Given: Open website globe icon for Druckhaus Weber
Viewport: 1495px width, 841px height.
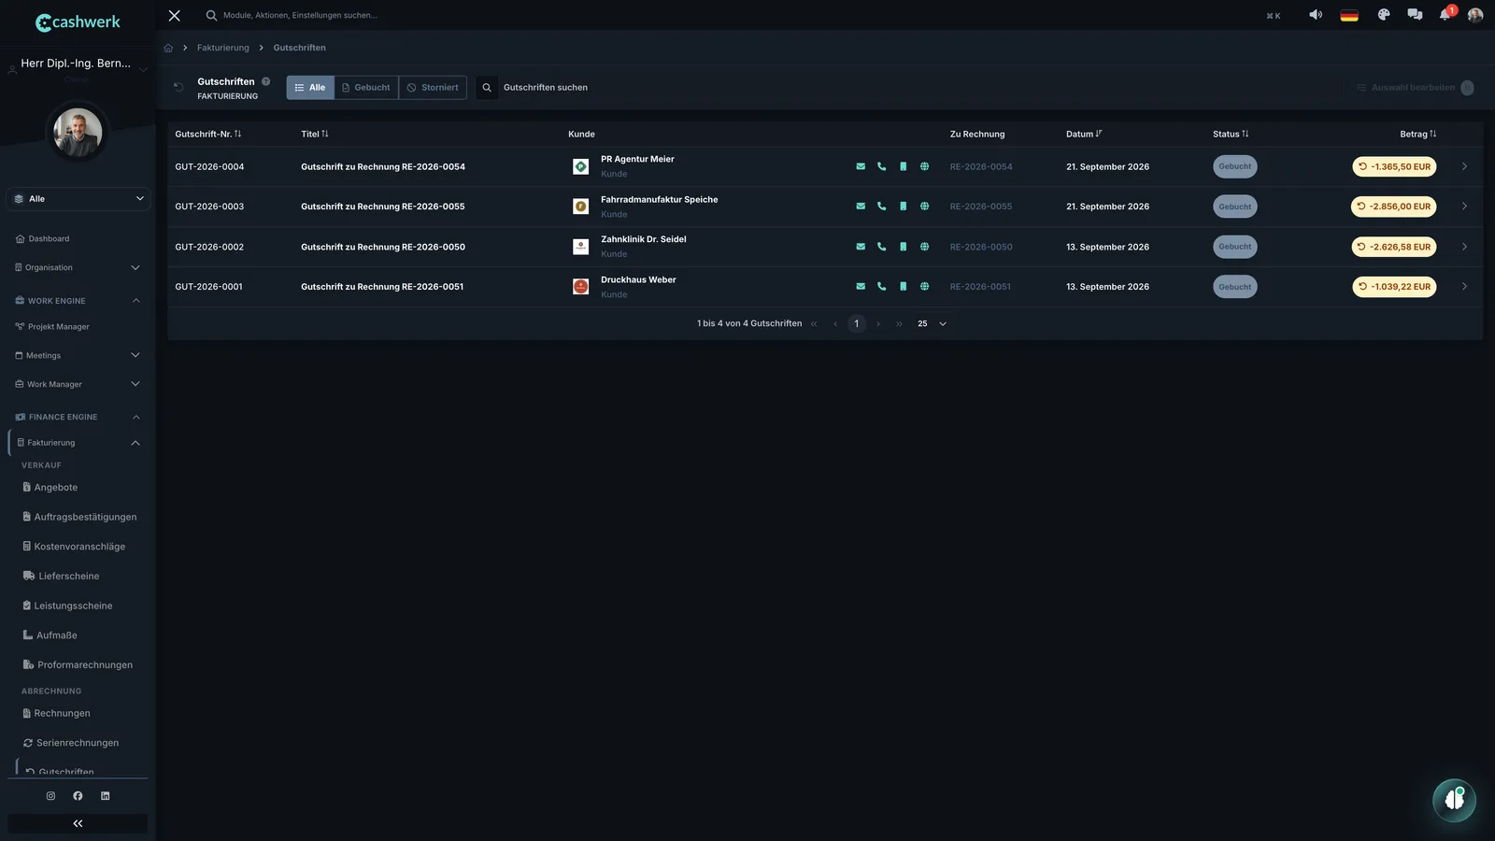Looking at the screenshot, I should tap(924, 287).
